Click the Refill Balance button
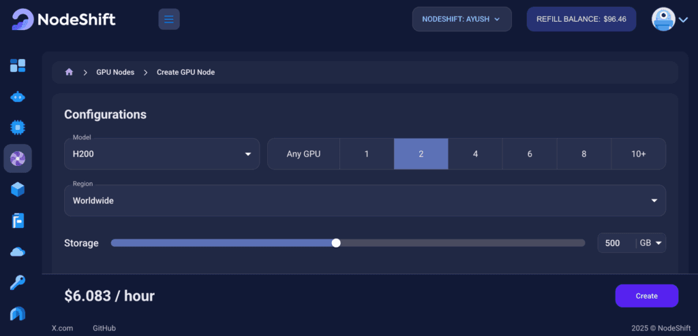 tap(581, 19)
